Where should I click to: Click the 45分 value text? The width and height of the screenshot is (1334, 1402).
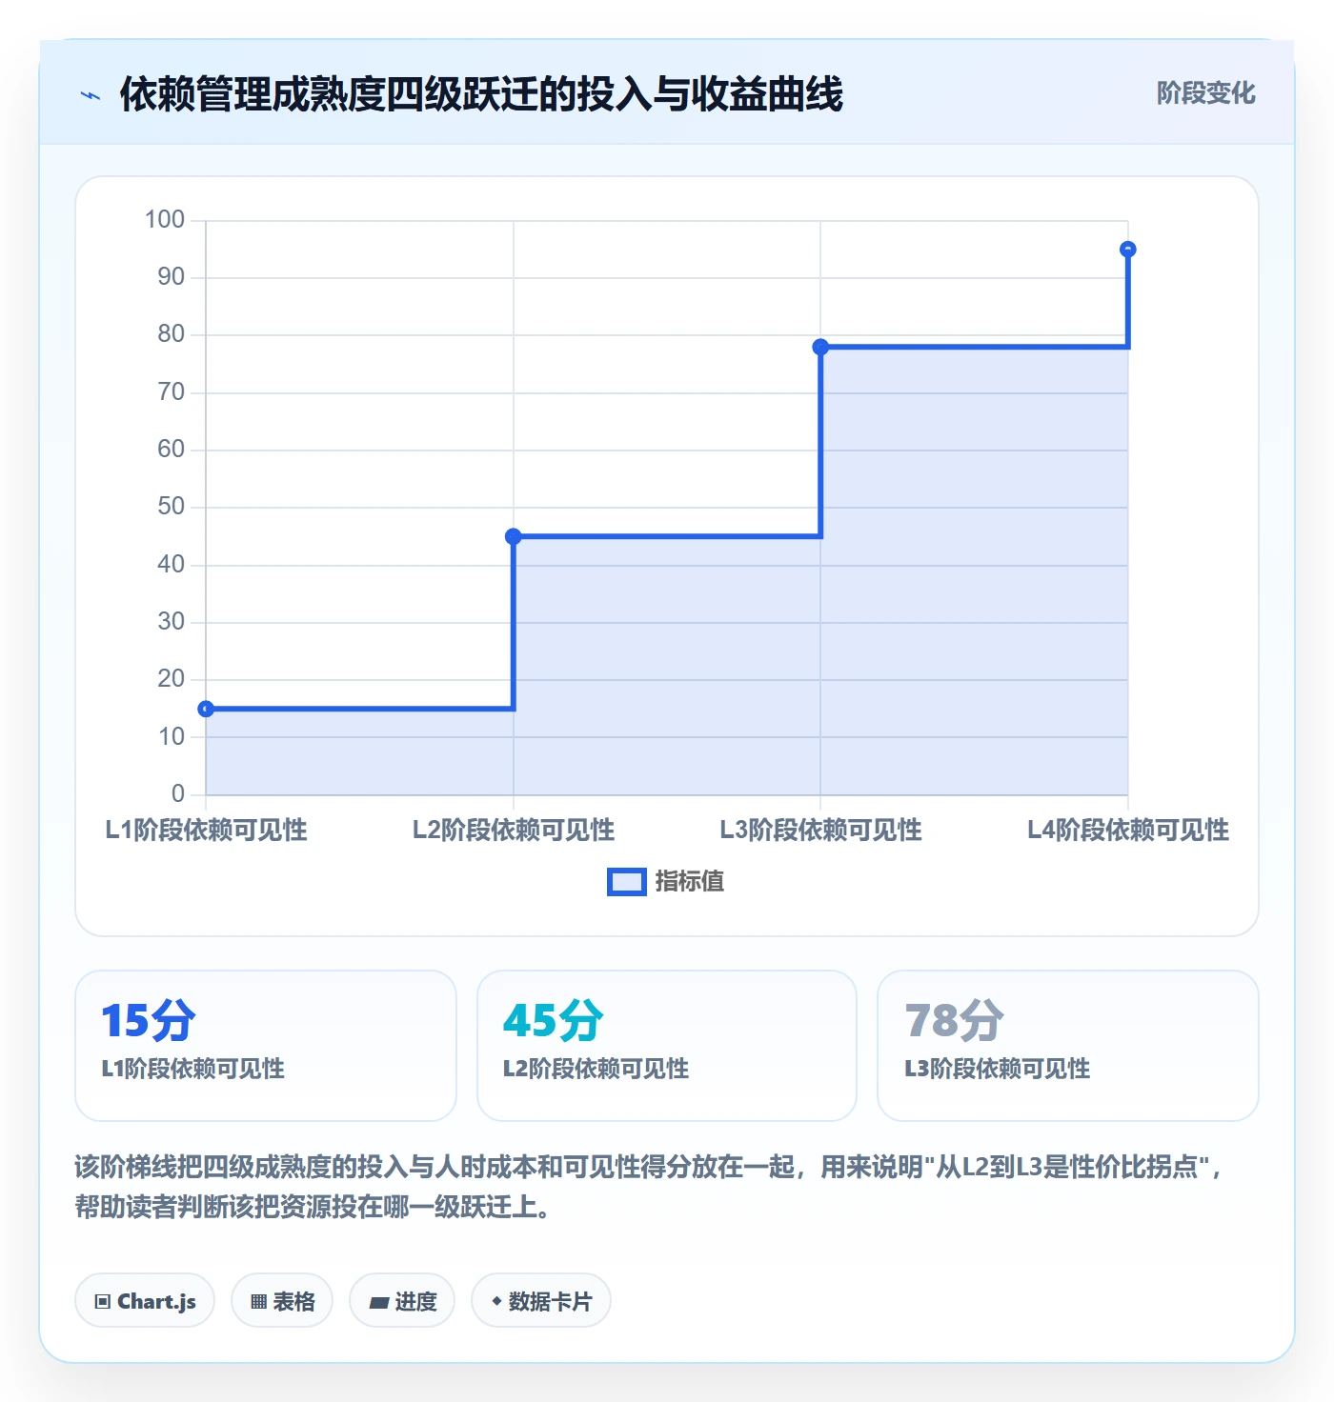(x=554, y=1020)
